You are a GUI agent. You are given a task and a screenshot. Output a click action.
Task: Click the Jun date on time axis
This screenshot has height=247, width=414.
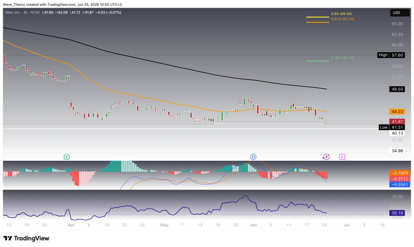coord(253,225)
